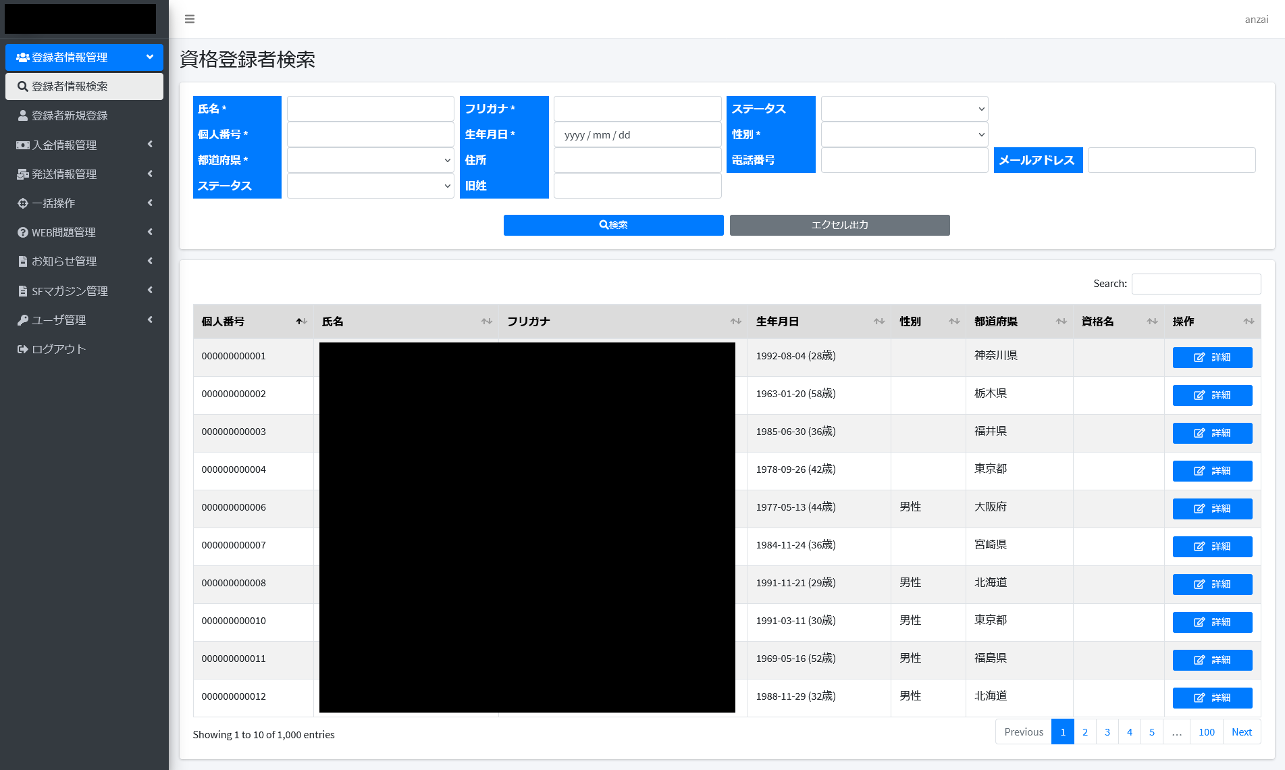The image size is (1285, 770).
Task: Expand the 一括操作 sidebar section chevron
Action: [x=150, y=203]
